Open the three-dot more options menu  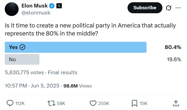coord(178,8)
